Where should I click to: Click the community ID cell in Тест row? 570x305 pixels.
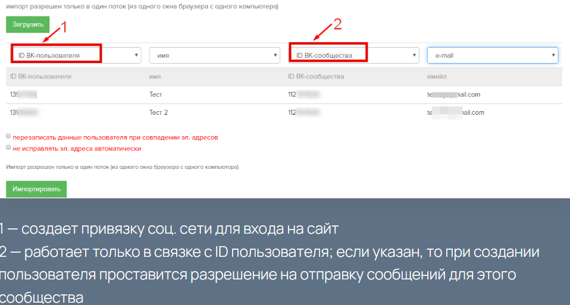pos(304,95)
